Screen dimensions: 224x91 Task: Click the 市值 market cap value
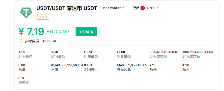[x=67, y=65]
